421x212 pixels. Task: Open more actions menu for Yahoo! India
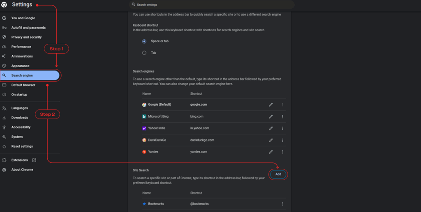click(282, 128)
